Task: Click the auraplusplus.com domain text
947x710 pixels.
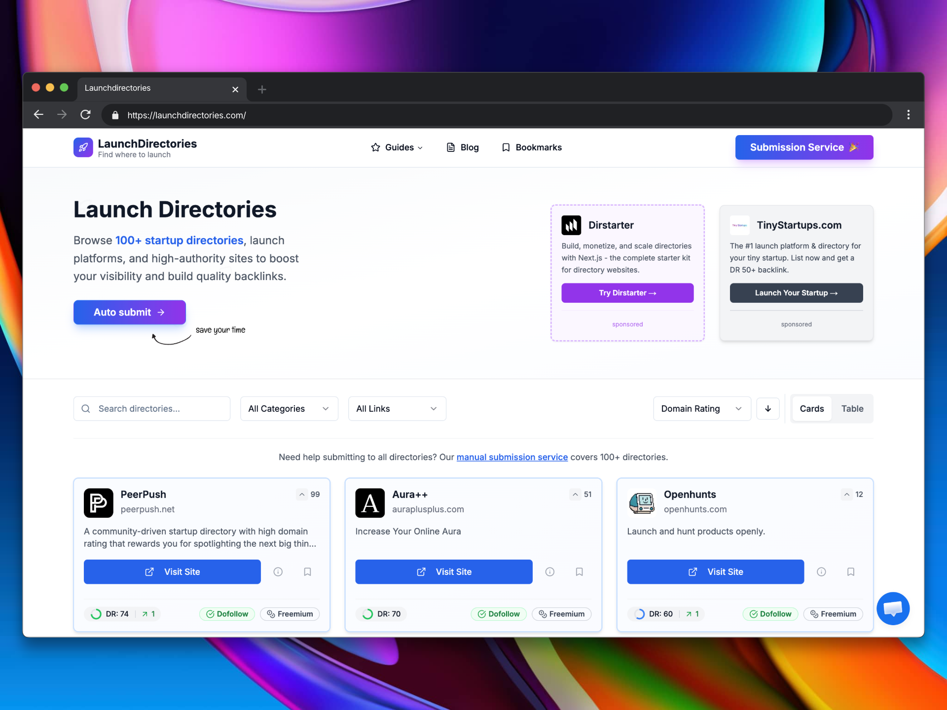Action: click(x=428, y=509)
